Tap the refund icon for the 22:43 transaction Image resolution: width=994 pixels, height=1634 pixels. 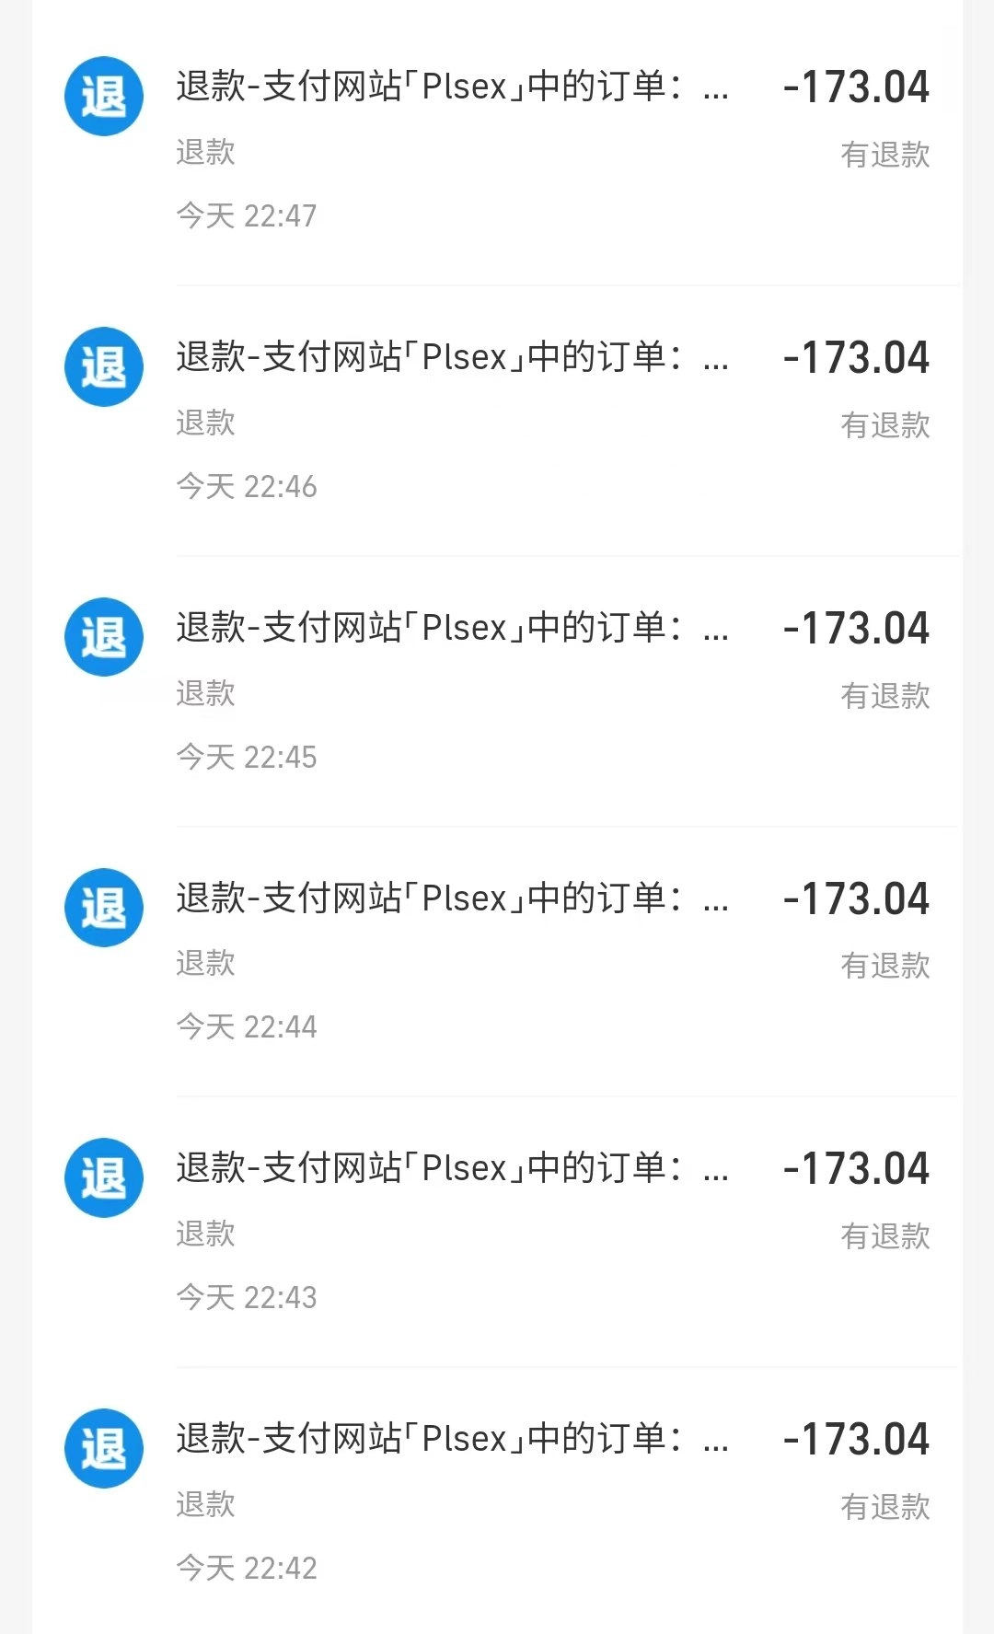pos(104,1177)
